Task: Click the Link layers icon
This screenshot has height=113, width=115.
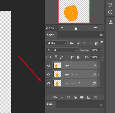Action: (x=55, y=97)
